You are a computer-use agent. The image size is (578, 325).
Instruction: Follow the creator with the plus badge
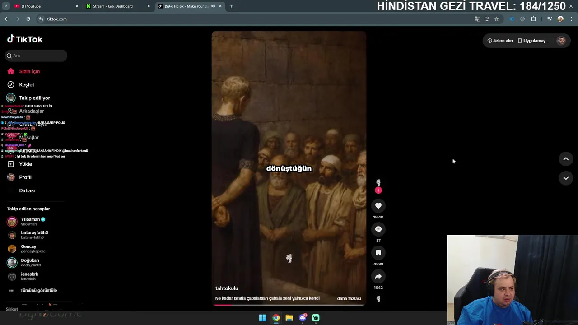pyautogui.click(x=378, y=190)
